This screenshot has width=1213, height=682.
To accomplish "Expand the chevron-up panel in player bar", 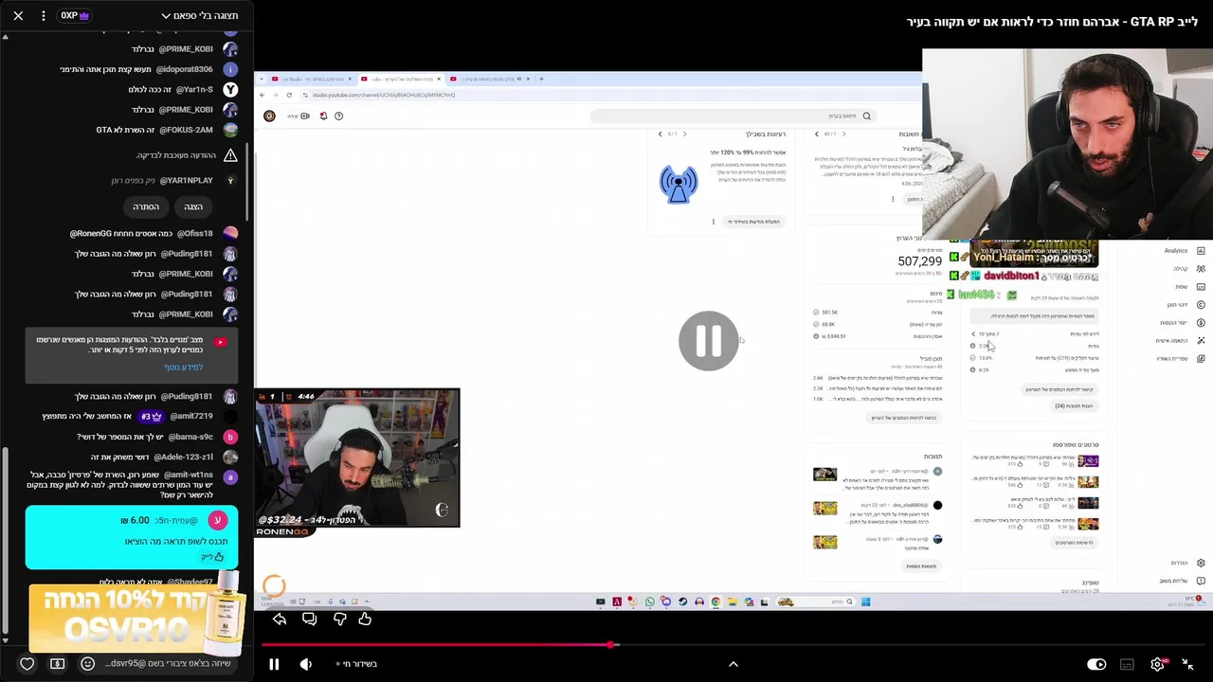I will [x=733, y=664].
